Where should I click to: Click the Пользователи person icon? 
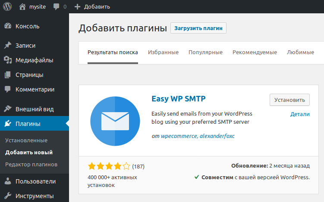(8, 181)
